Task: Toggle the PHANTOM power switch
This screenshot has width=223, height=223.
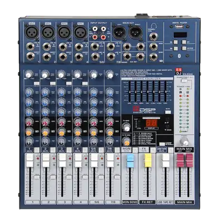Action: [x=185, y=81]
